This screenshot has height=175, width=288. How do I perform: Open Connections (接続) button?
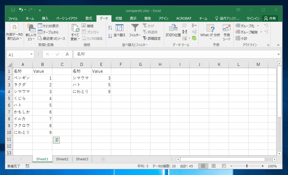[88, 26]
